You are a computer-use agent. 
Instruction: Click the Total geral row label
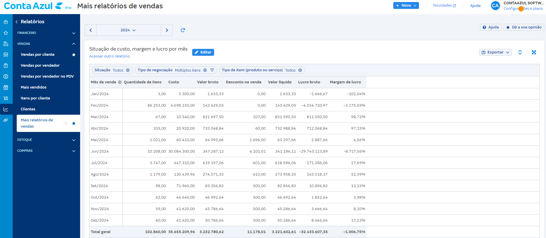click(x=101, y=232)
